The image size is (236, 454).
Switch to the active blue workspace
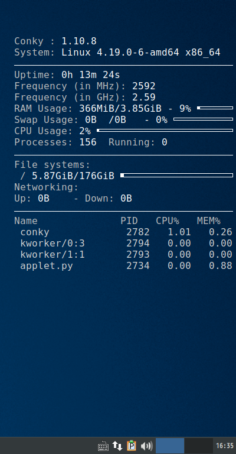[x=170, y=446]
